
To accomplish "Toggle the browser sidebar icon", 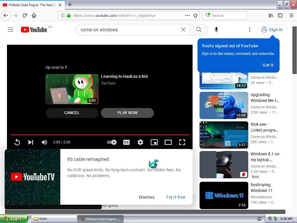I will 280,15.
